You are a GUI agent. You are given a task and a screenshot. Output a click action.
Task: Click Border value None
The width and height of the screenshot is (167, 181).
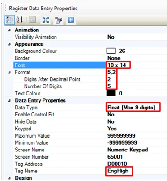click(114, 58)
